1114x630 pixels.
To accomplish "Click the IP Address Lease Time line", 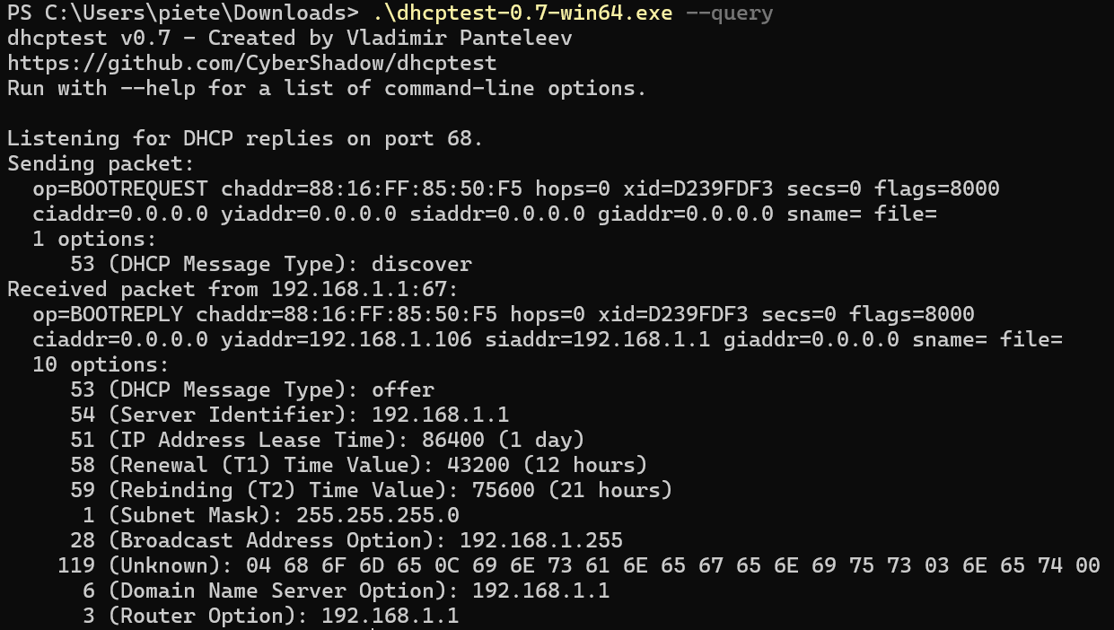I will point(327,440).
